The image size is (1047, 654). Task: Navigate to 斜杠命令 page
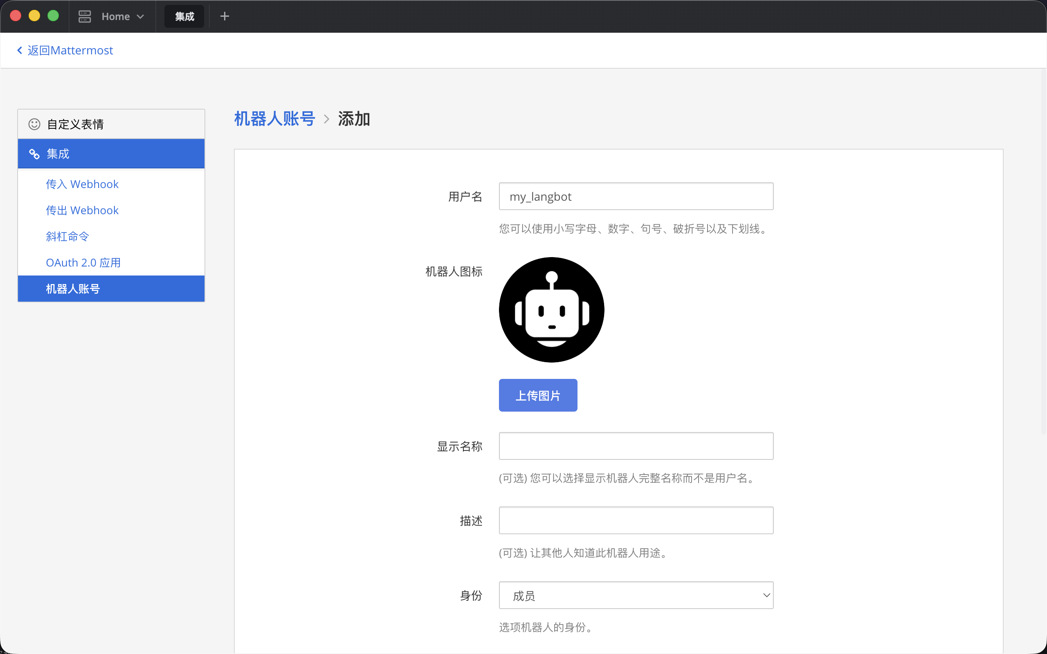(x=67, y=237)
